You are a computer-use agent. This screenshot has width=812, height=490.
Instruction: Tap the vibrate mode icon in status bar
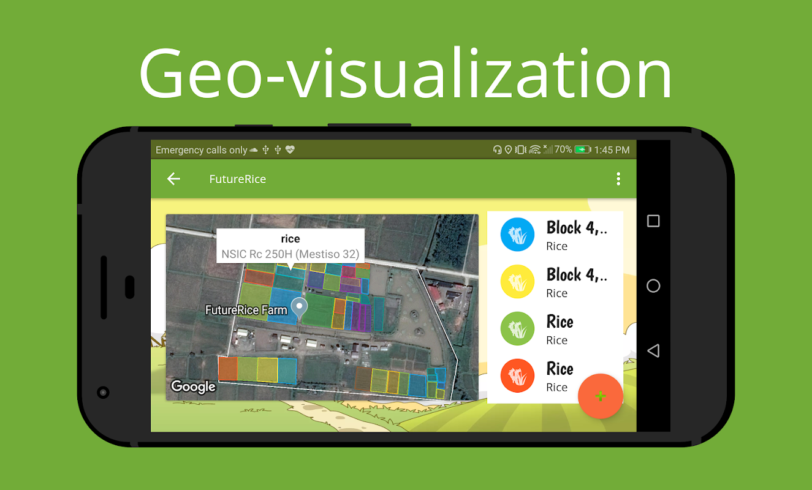pos(520,149)
